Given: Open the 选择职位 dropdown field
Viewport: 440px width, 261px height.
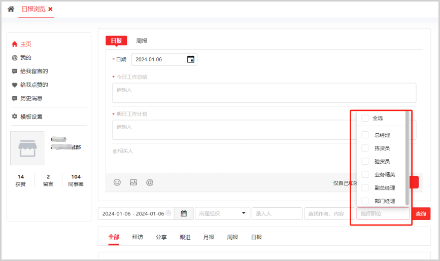Looking at the screenshot, I should tap(383, 213).
